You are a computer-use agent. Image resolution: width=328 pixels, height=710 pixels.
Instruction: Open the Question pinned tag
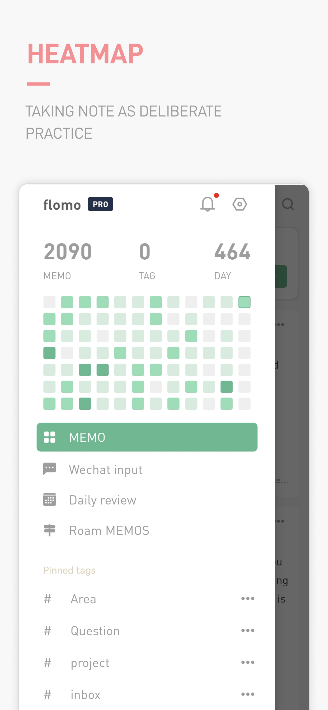click(x=95, y=631)
